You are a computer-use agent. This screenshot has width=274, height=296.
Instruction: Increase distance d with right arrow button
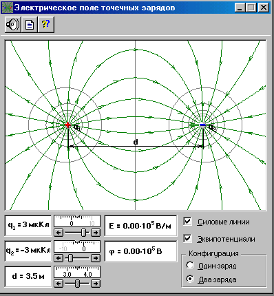(x=96, y=284)
